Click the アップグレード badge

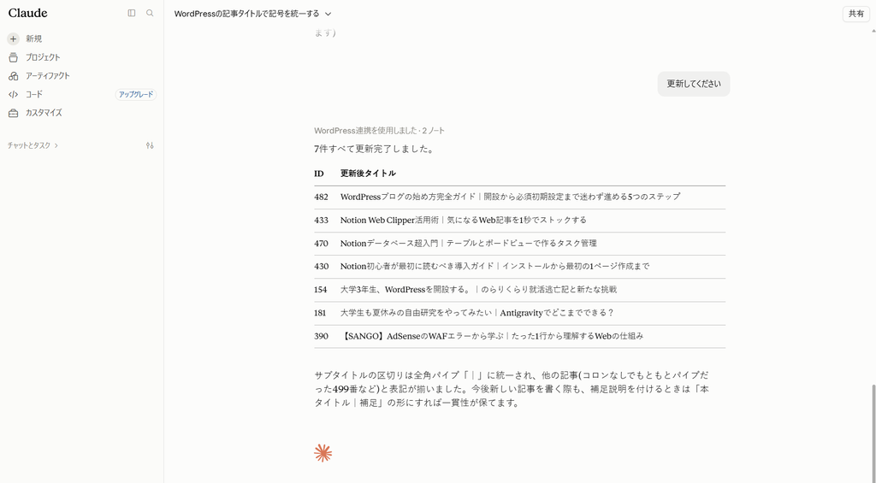(x=136, y=94)
